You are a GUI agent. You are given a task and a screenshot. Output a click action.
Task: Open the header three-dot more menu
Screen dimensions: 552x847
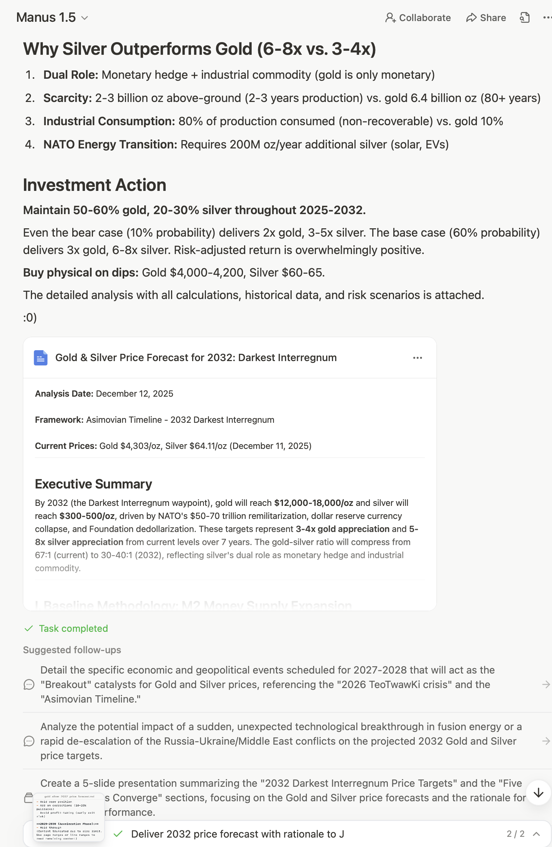click(547, 17)
